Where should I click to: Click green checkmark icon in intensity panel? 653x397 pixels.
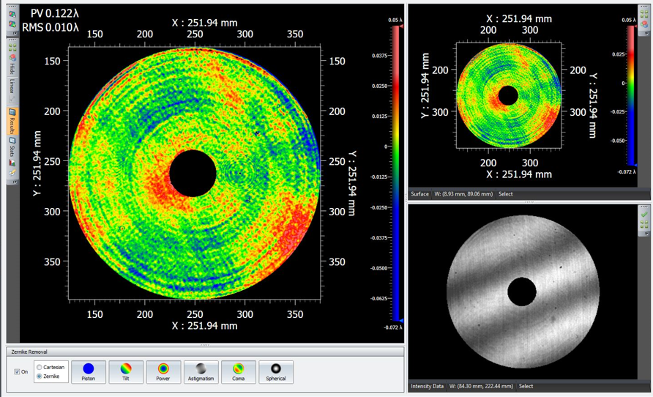(645, 215)
